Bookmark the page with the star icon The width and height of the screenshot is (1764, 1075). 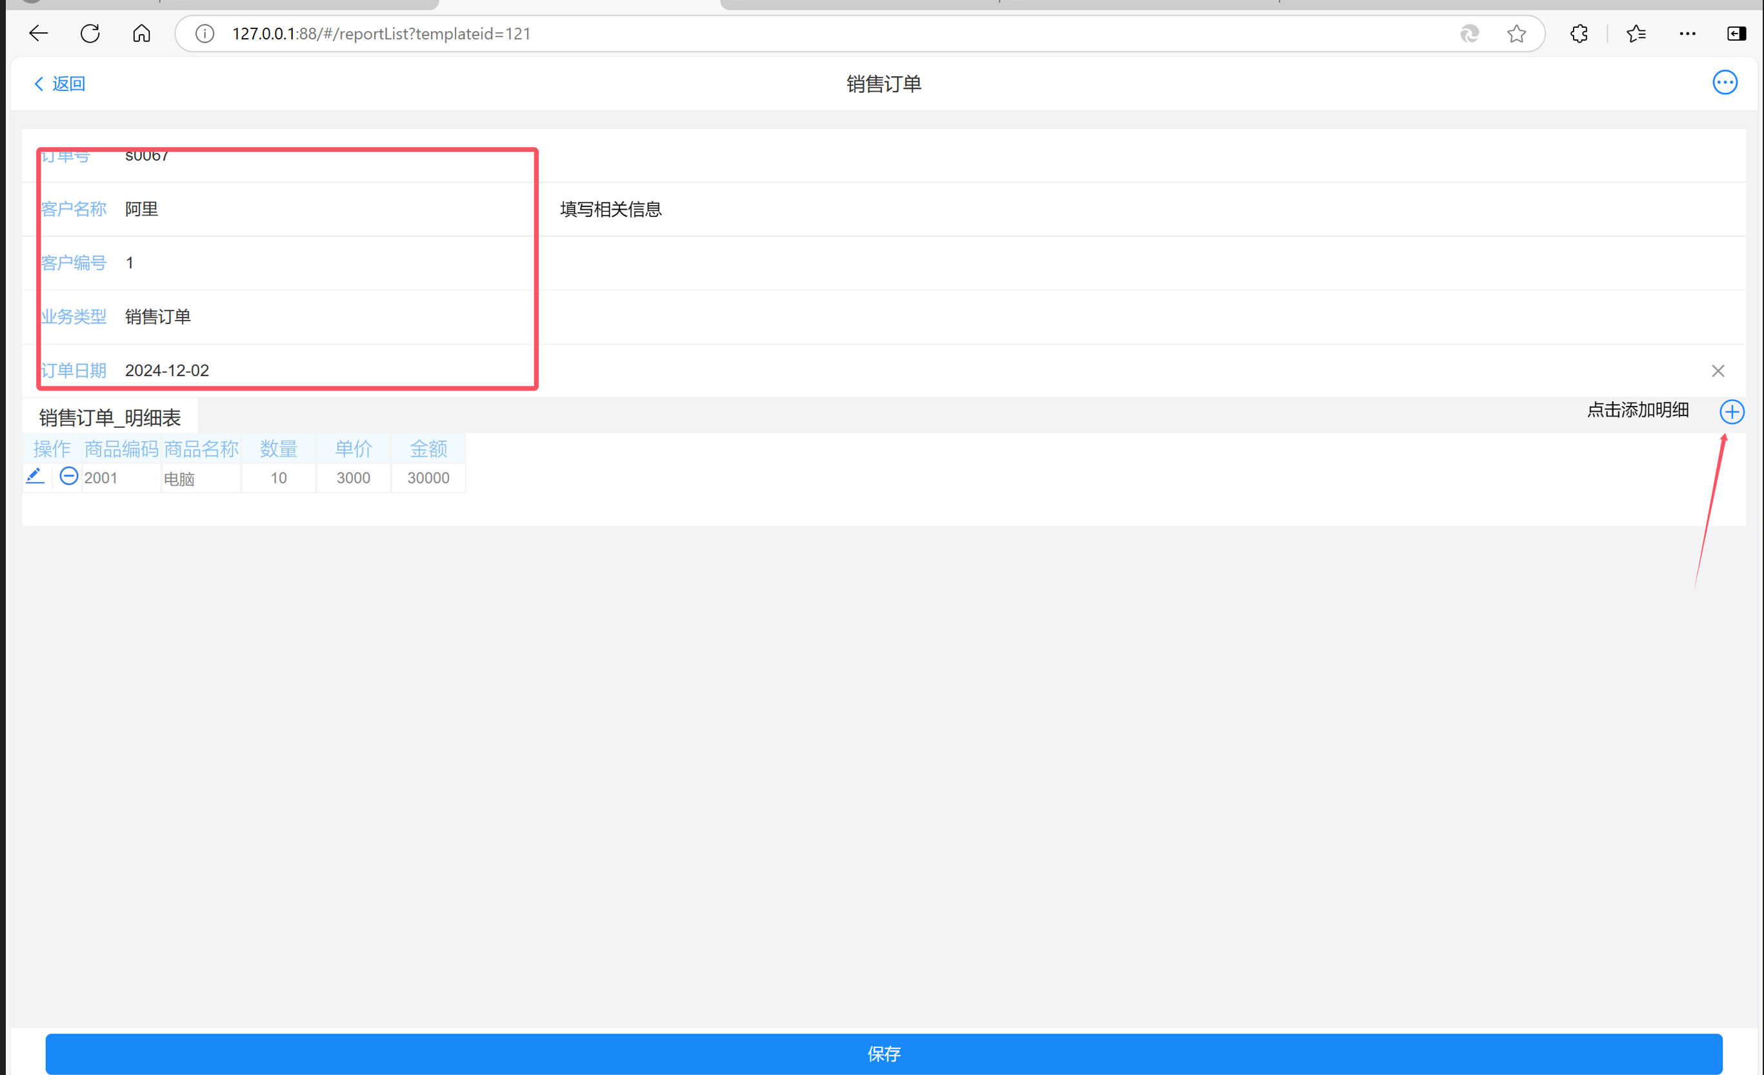point(1516,34)
